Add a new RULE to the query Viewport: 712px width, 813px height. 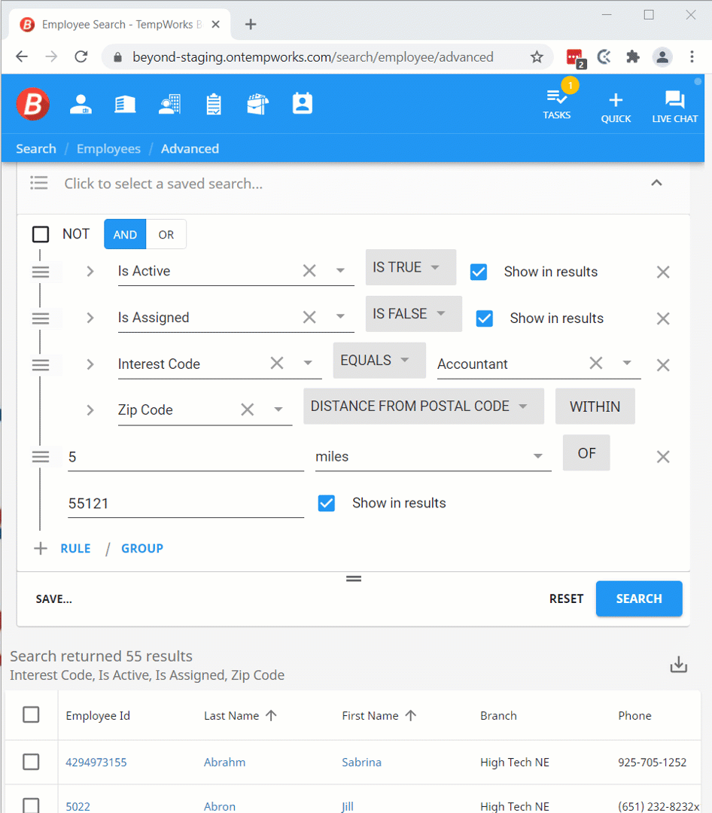(x=75, y=549)
